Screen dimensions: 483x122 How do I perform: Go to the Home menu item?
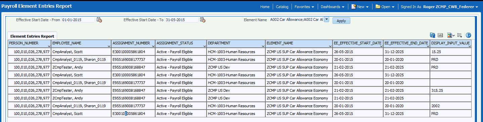pos(265,7)
